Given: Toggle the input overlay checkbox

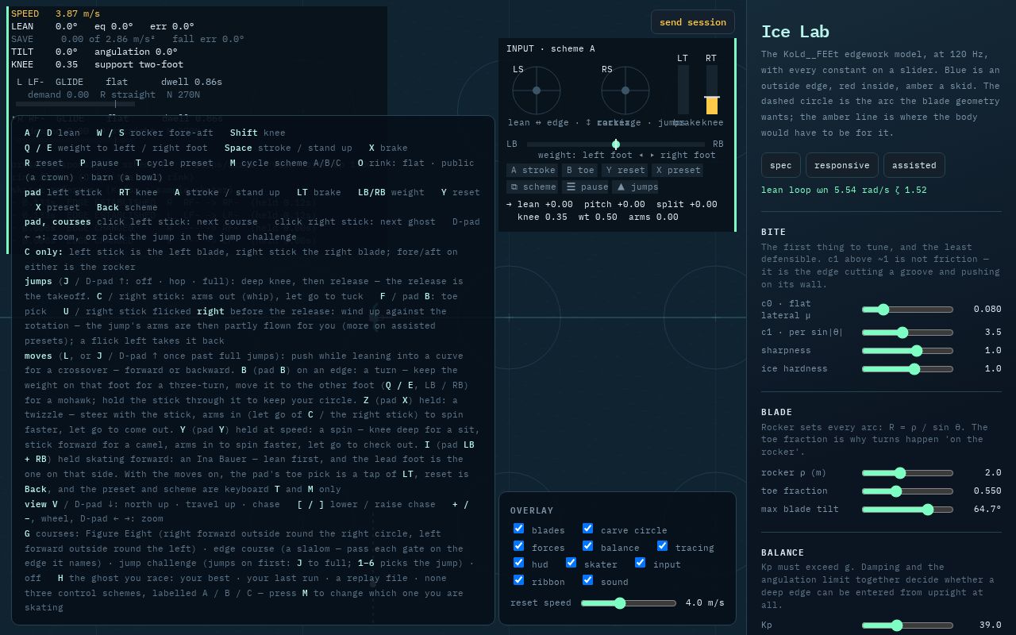Looking at the screenshot, I should click(x=641, y=563).
